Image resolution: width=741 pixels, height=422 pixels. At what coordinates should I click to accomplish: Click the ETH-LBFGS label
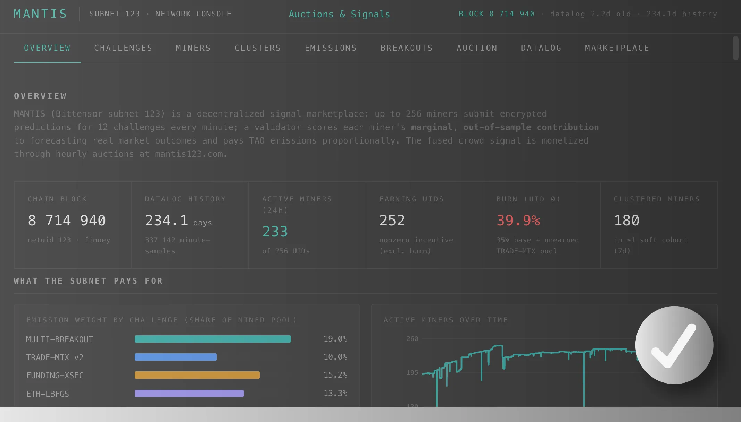[48, 394]
